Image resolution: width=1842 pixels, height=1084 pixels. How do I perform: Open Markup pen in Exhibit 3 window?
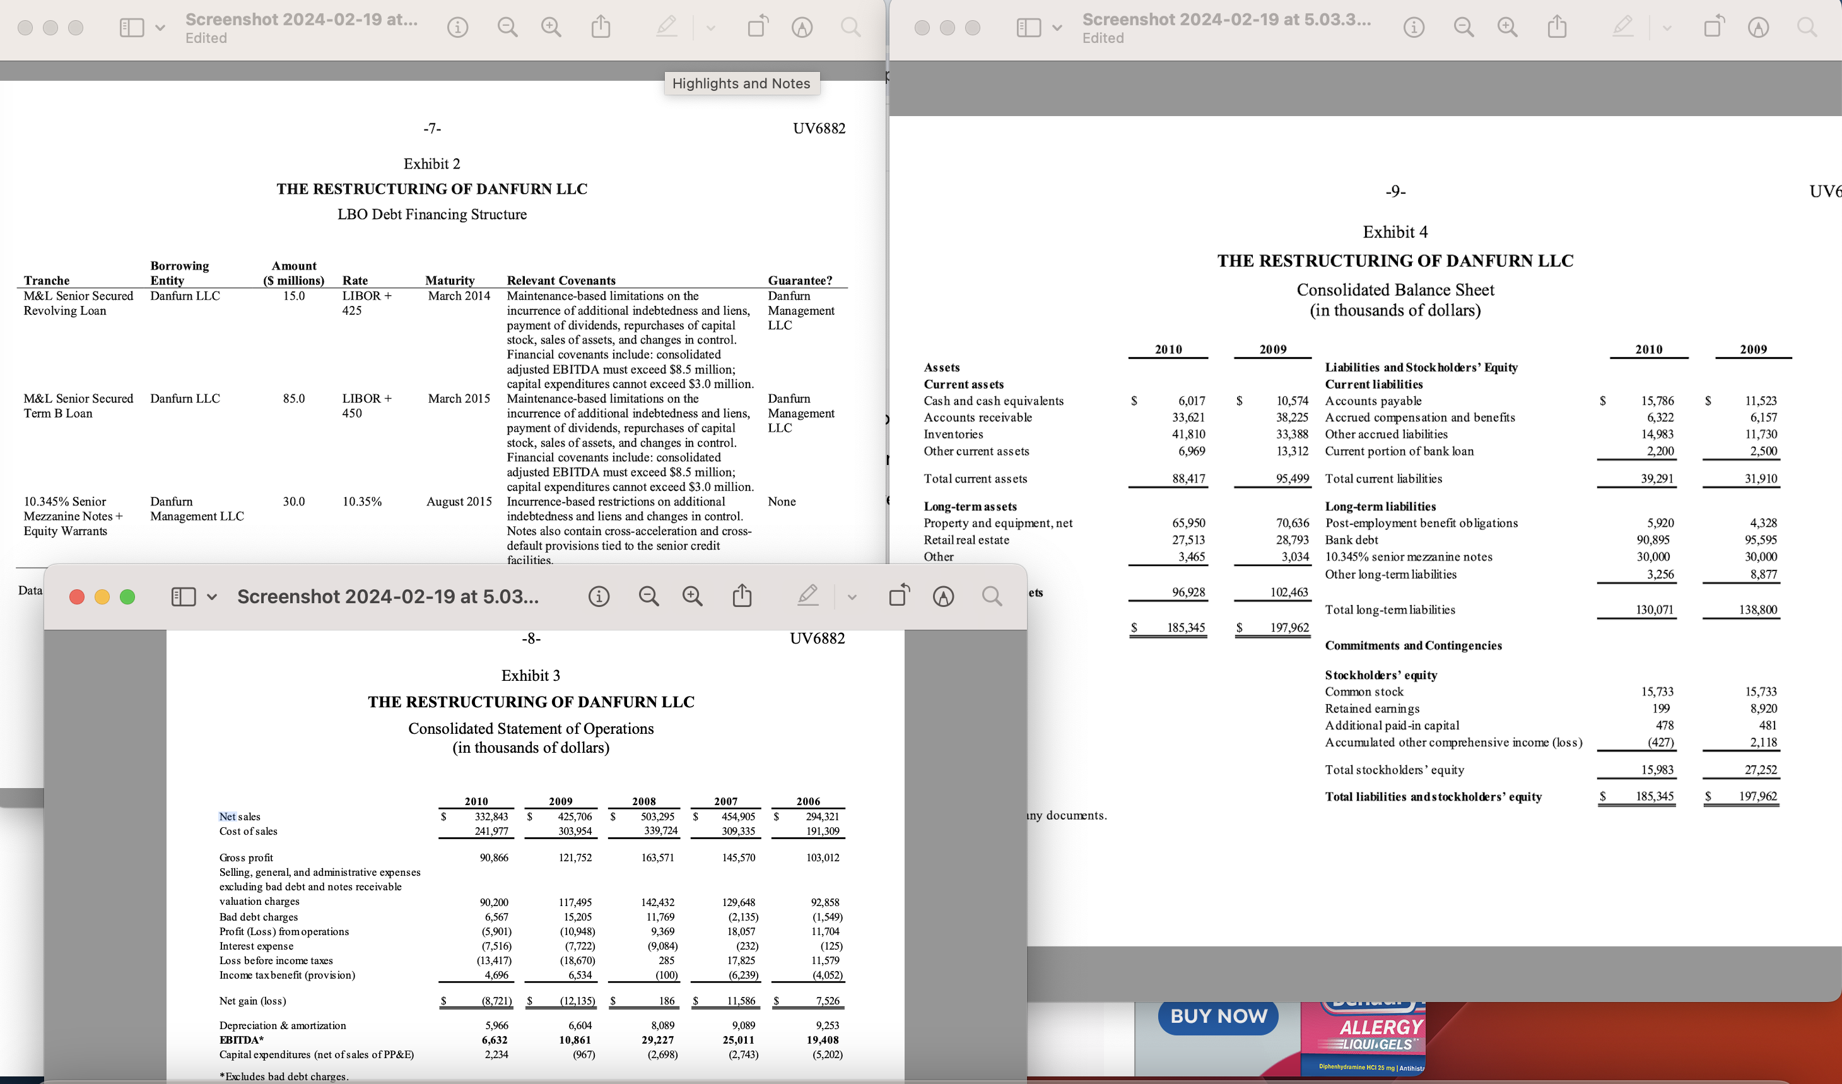[x=807, y=596]
